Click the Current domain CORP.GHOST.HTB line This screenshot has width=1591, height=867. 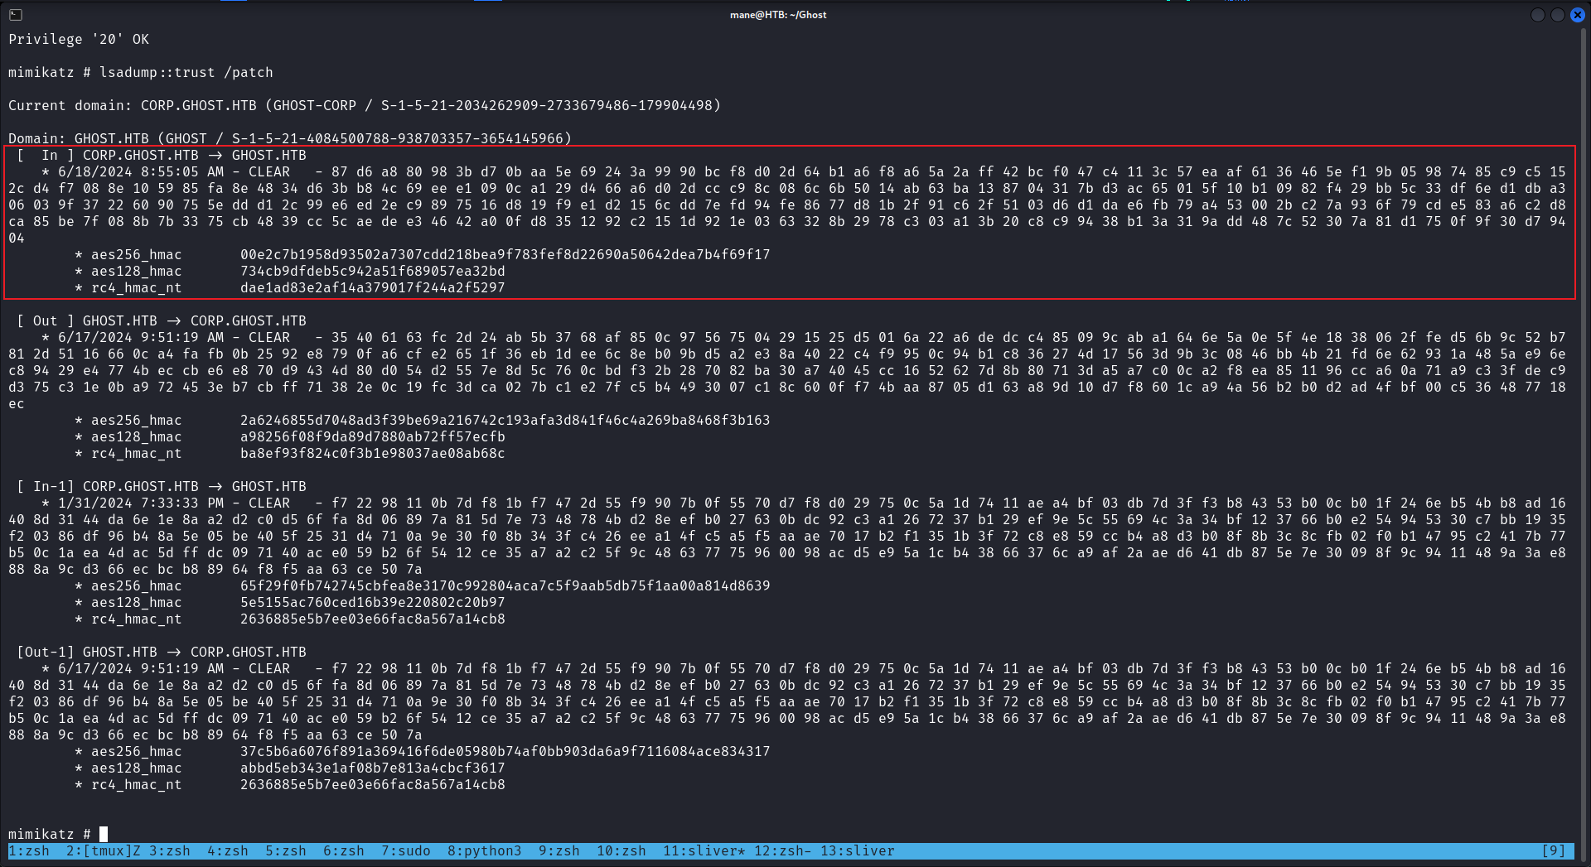coord(365,105)
